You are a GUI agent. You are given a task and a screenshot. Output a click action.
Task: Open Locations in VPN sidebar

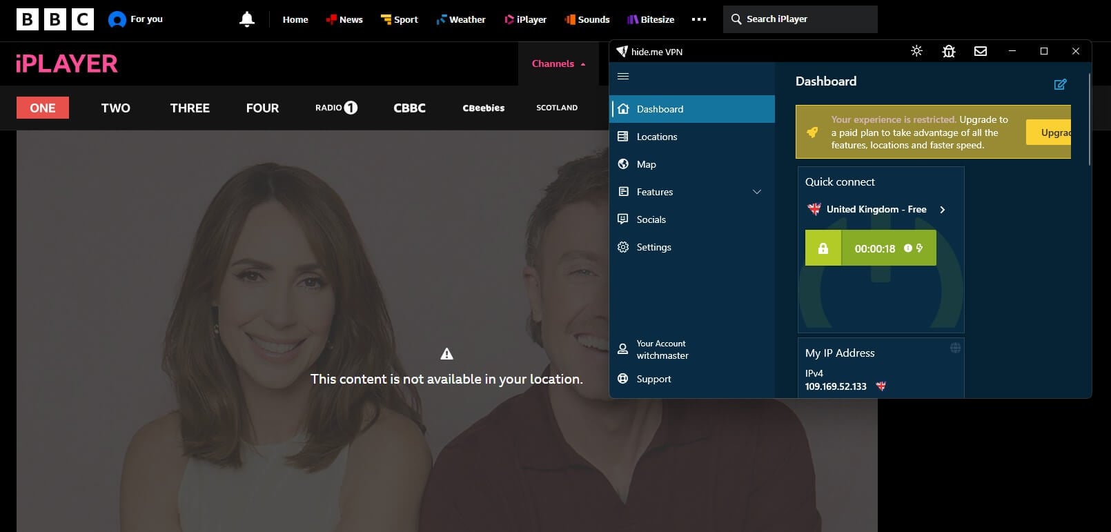tap(692, 137)
